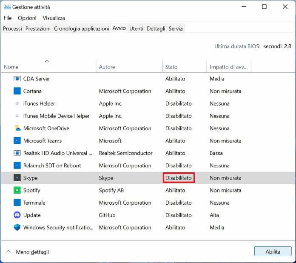Select the iTunes Helper entry
The width and height of the screenshot is (296, 263).
[39, 103]
